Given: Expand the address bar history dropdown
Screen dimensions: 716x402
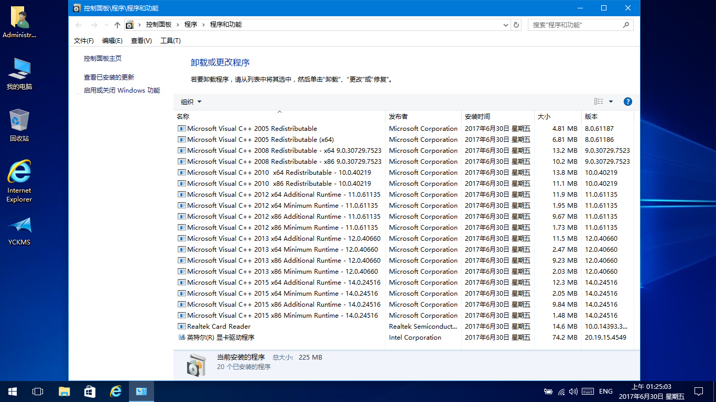Looking at the screenshot, I should point(506,25).
